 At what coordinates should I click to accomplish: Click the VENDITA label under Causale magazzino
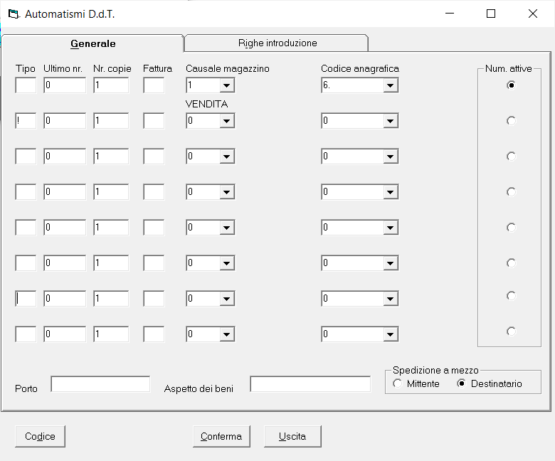[x=206, y=104]
